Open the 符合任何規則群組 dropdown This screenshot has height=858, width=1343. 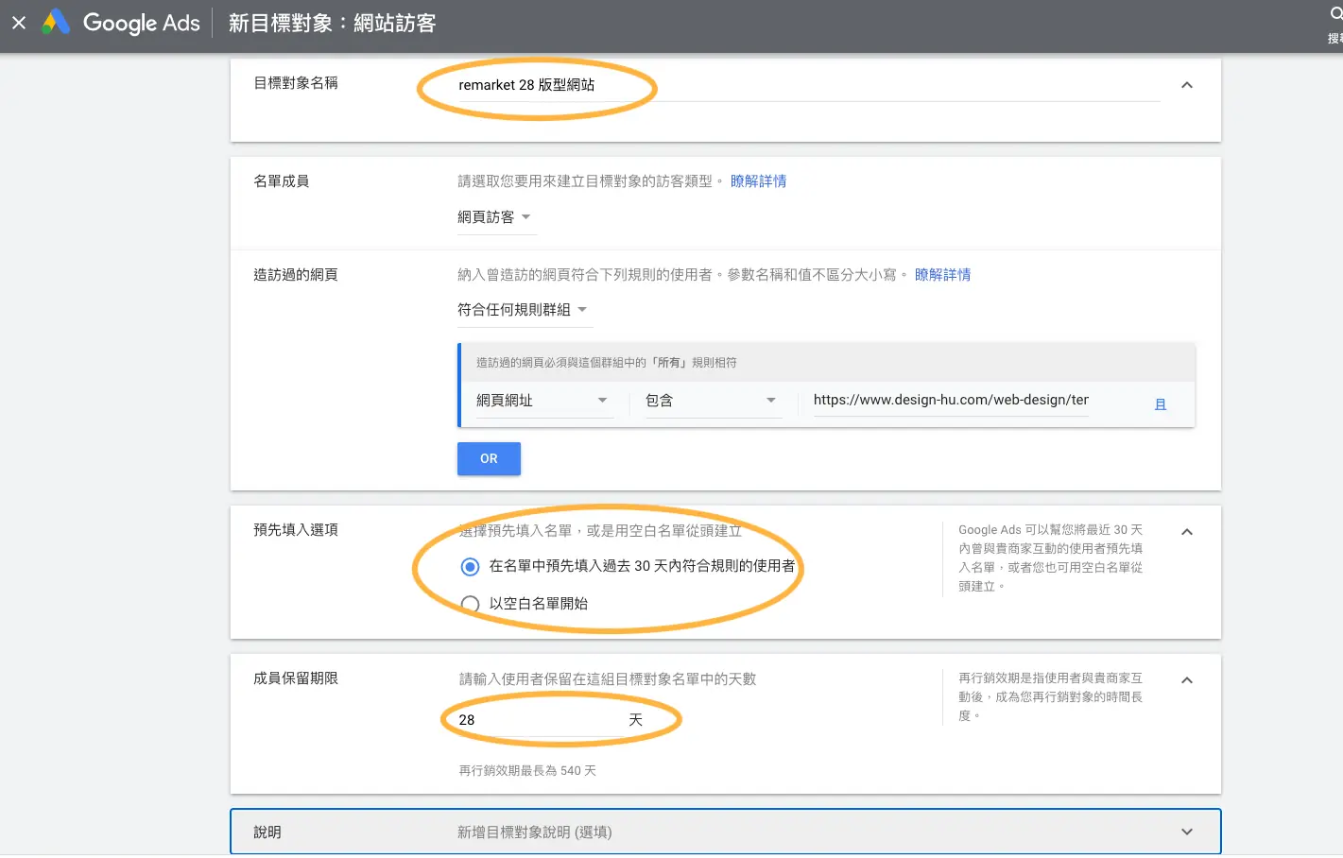(x=524, y=310)
